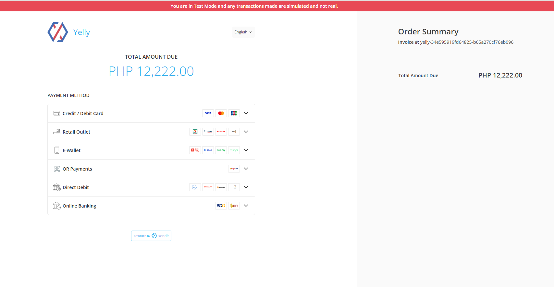Expand the Credit / Debit Card chevron
Screen dimensions: 554x287
coord(246,113)
